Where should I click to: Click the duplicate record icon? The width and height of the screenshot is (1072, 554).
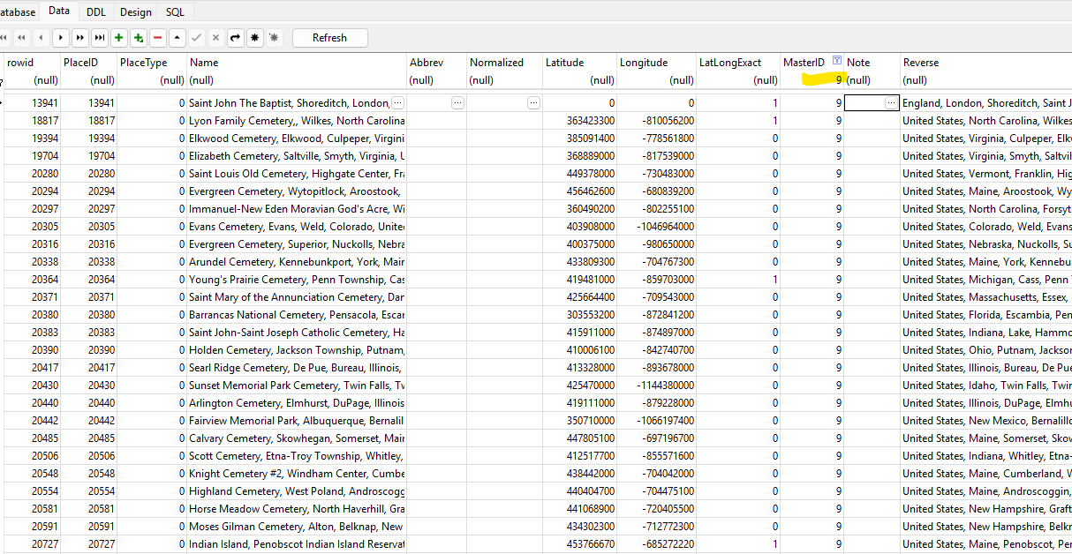click(x=138, y=38)
